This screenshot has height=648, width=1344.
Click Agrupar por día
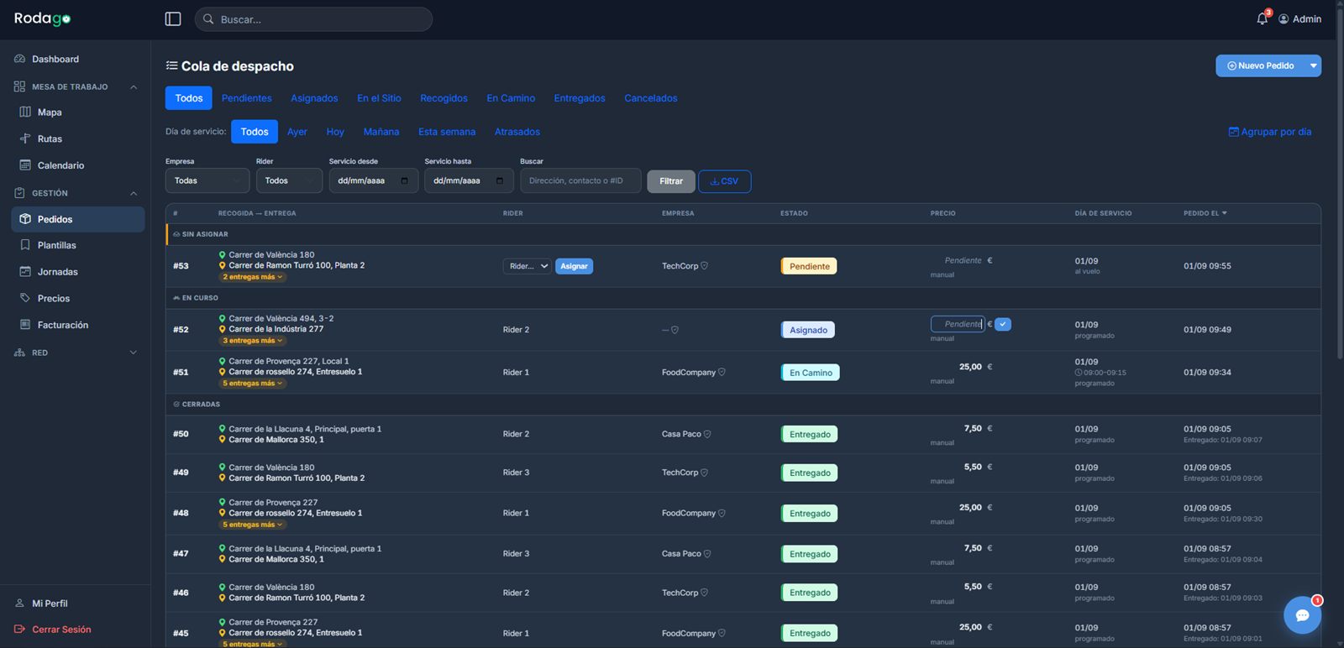coord(1270,132)
